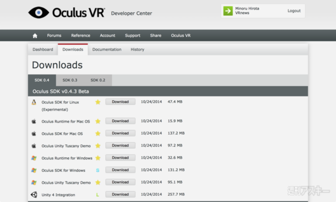Open the Share menu item
The width and height of the screenshot is (336, 202).
pos(156,36)
